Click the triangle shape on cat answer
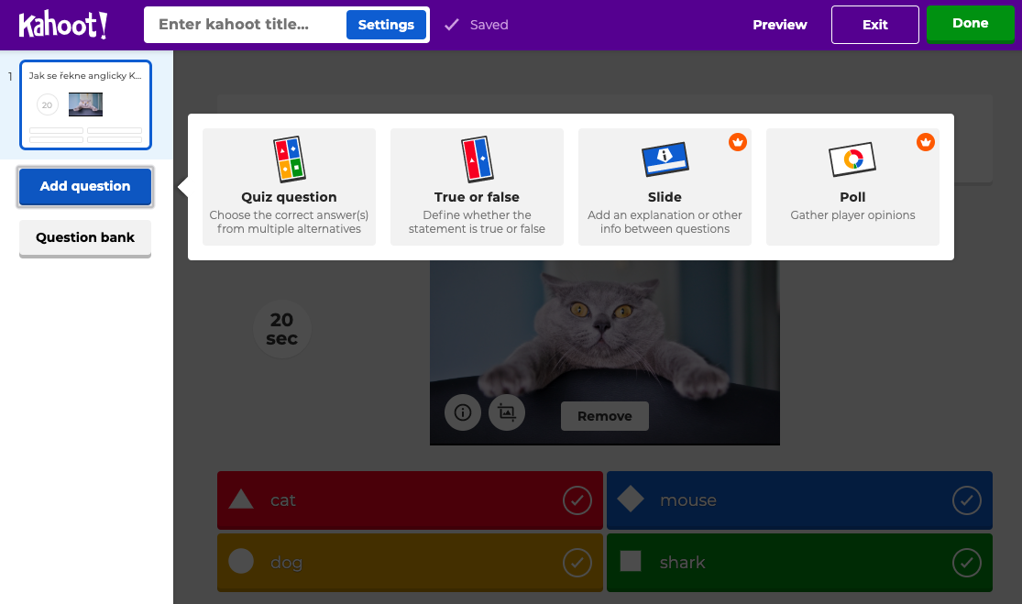Image resolution: width=1022 pixels, height=604 pixels. coord(241,500)
